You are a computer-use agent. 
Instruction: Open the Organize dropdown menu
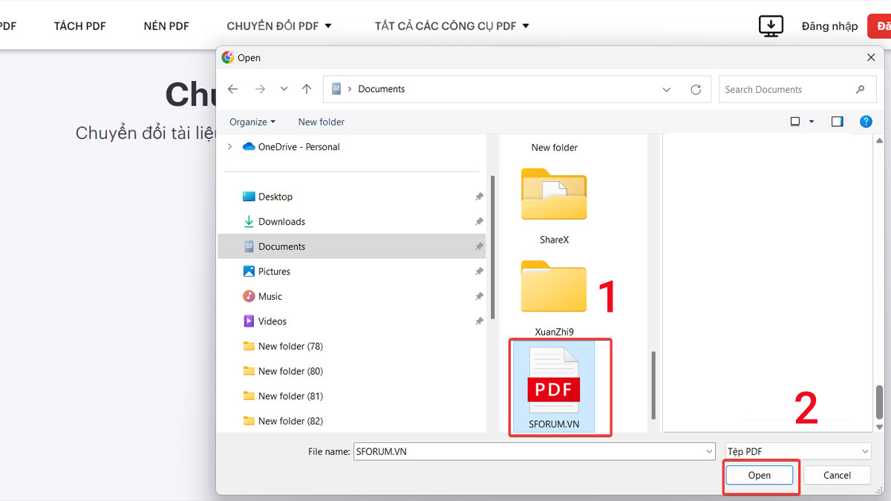(252, 122)
